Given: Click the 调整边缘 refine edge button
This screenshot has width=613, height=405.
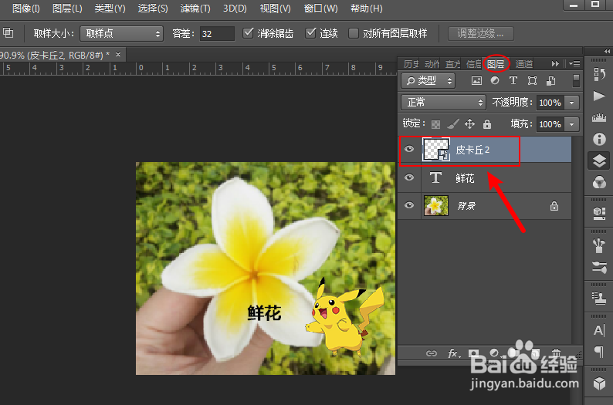Looking at the screenshot, I should click(480, 33).
